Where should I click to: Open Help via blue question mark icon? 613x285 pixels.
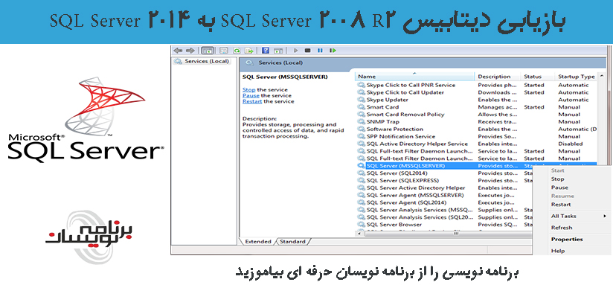click(x=266, y=51)
